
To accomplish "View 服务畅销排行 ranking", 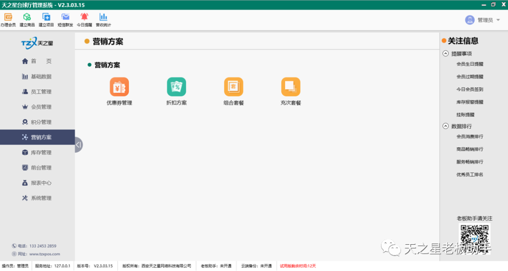I will point(470,162).
